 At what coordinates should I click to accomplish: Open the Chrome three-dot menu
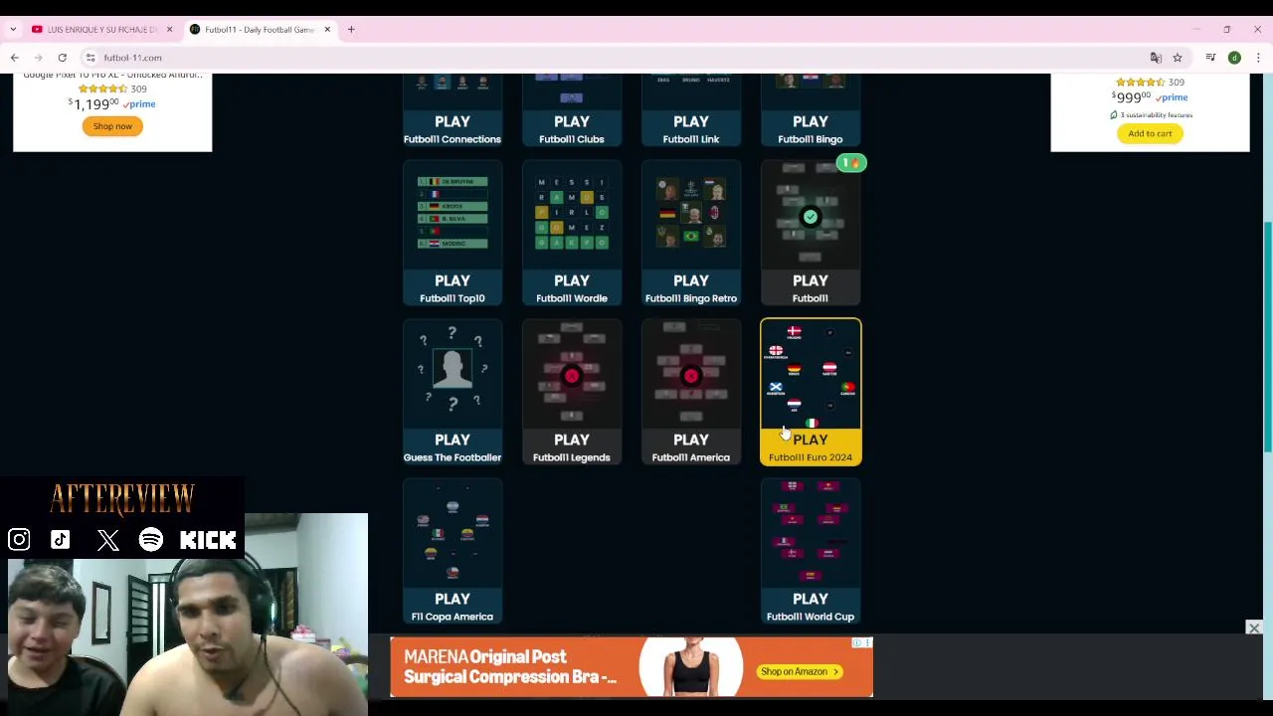pyautogui.click(x=1258, y=58)
